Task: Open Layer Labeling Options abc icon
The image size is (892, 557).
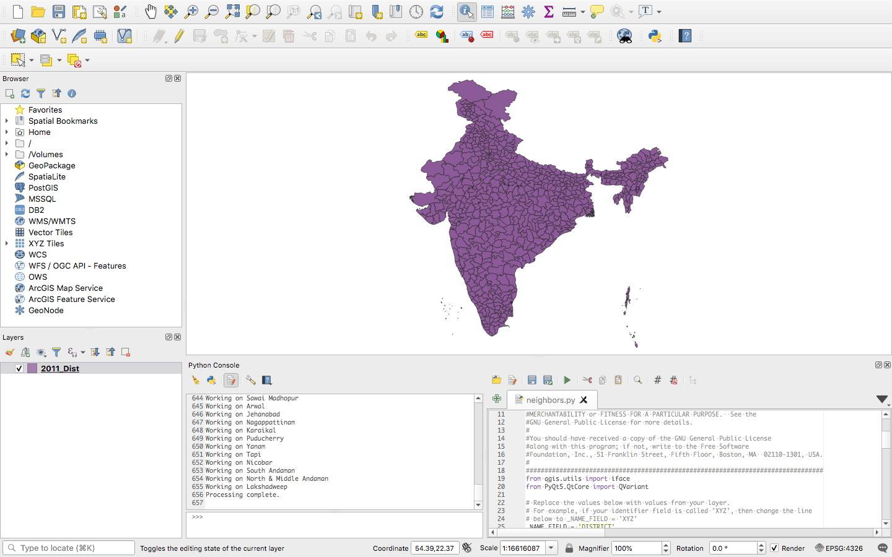Action: [421, 35]
